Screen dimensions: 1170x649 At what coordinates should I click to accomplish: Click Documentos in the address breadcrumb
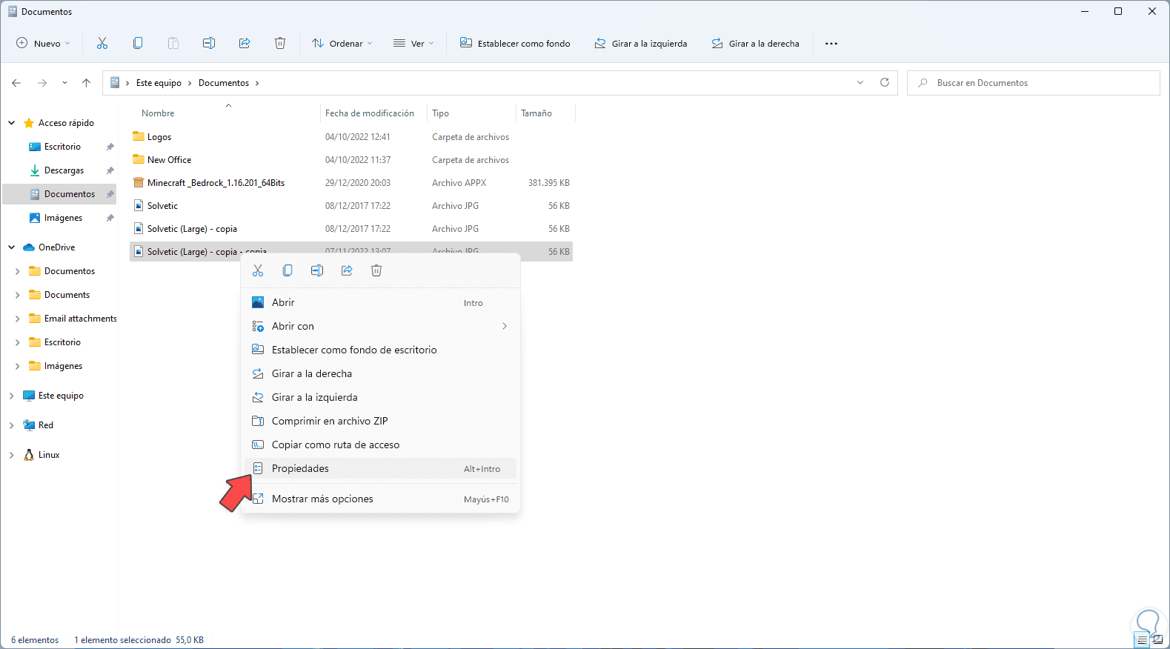[224, 83]
